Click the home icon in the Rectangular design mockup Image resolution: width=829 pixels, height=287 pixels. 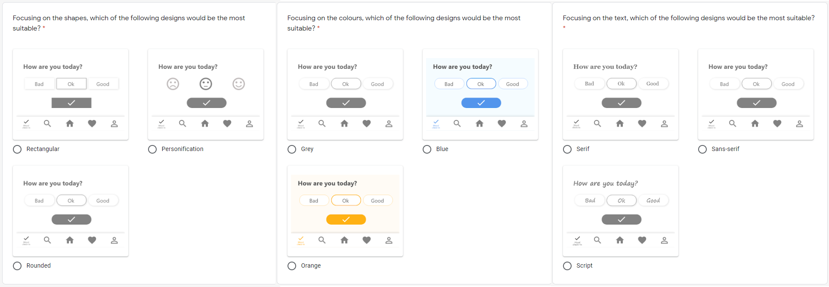70,123
